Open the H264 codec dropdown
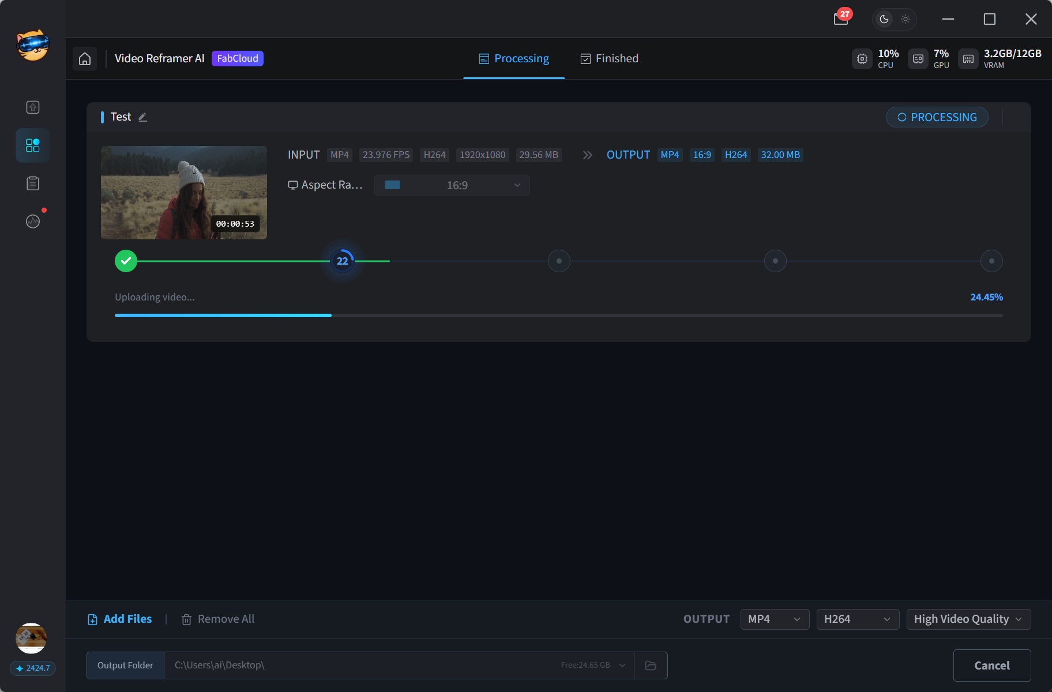The image size is (1052, 692). pos(858,619)
